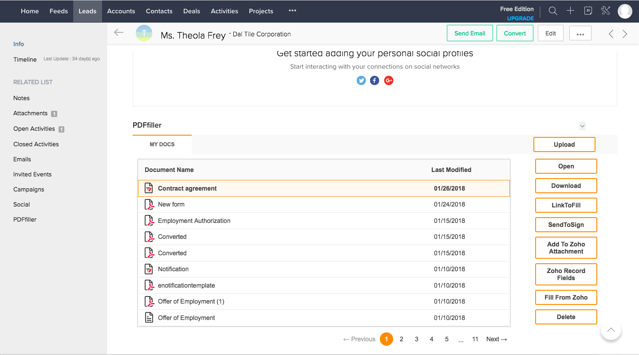
Task: Click the Download button
Action: [x=566, y=186]
